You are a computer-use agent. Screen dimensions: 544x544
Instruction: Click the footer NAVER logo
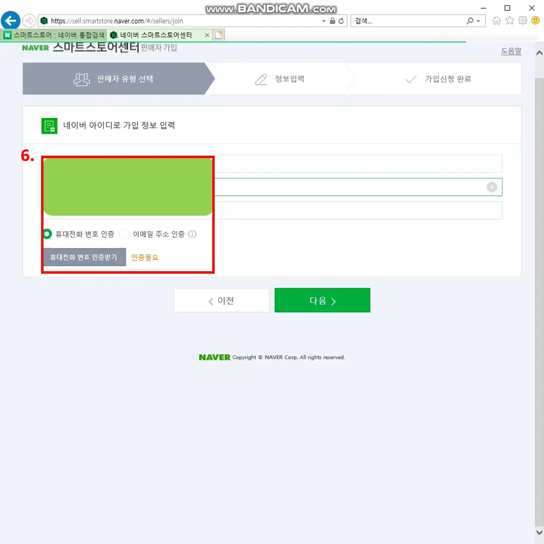[214, 357]
